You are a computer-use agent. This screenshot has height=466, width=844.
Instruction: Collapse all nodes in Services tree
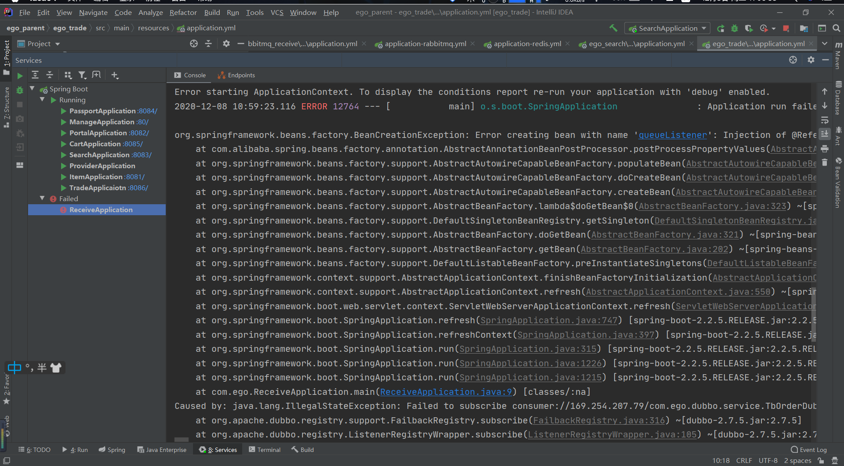(50, 75)
